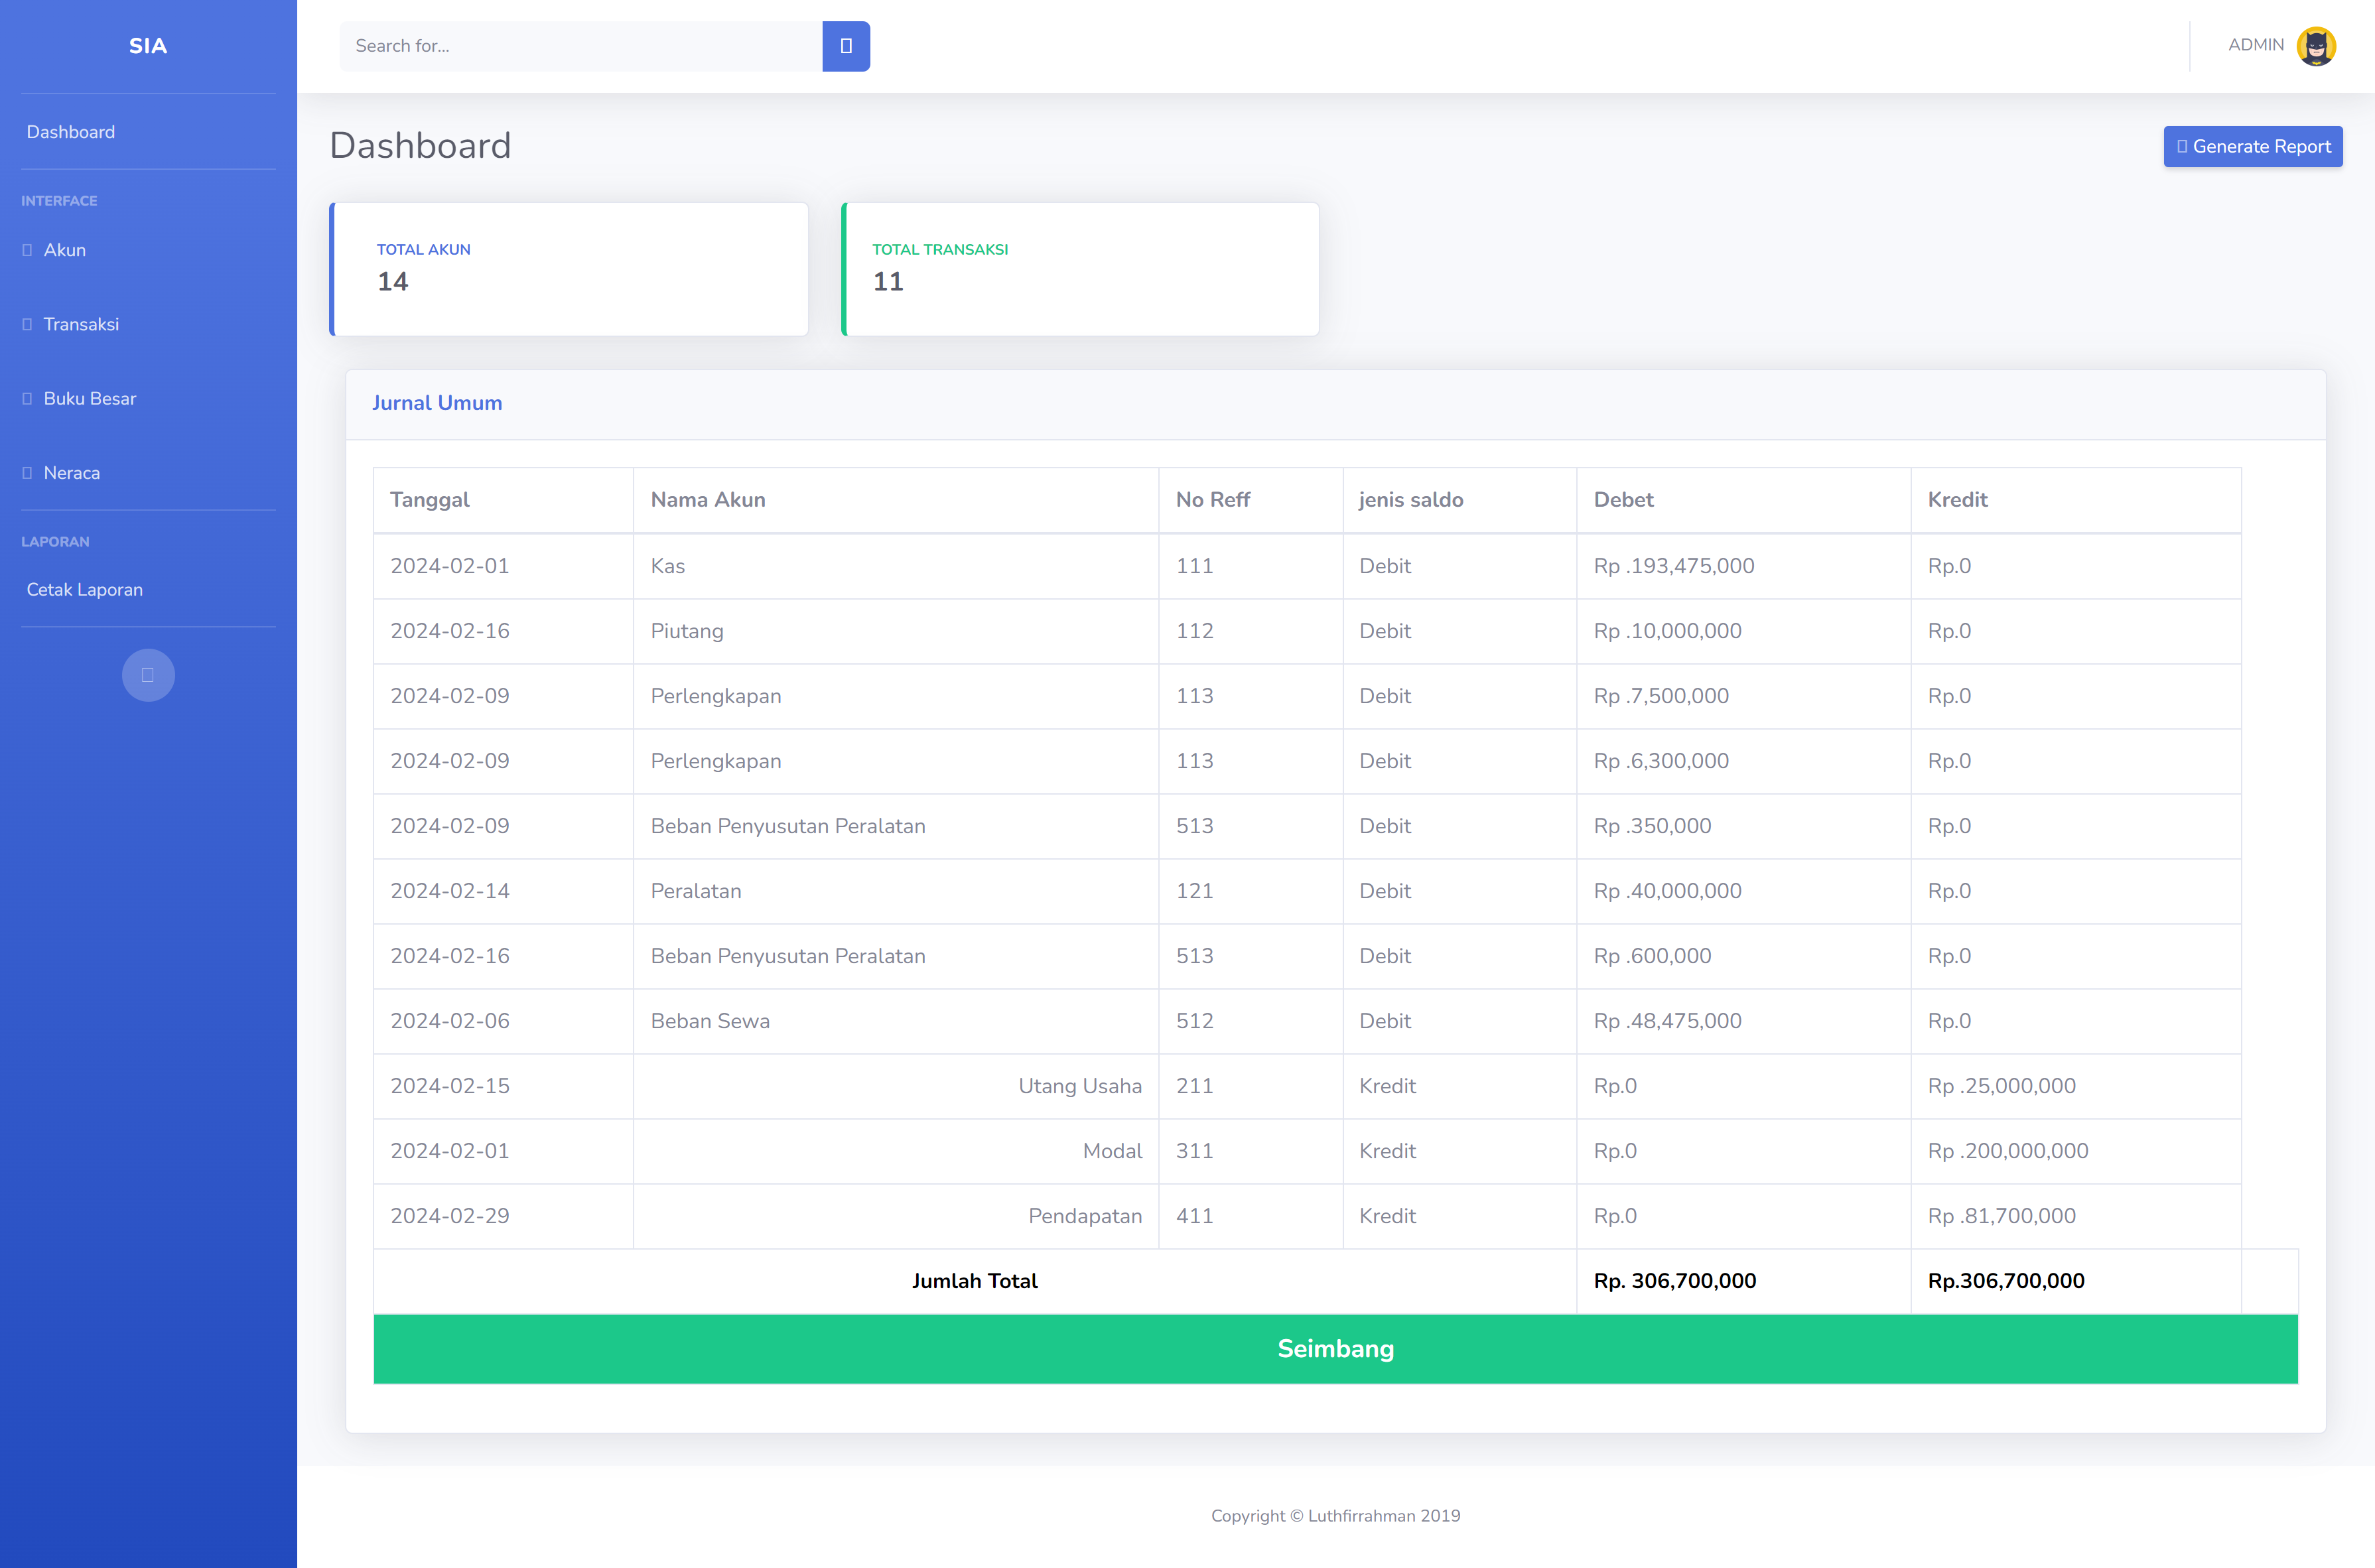2375x1568 pixels.
Task: Open Cetak Laporan in sidebar
Action: [x=85, y=590]
